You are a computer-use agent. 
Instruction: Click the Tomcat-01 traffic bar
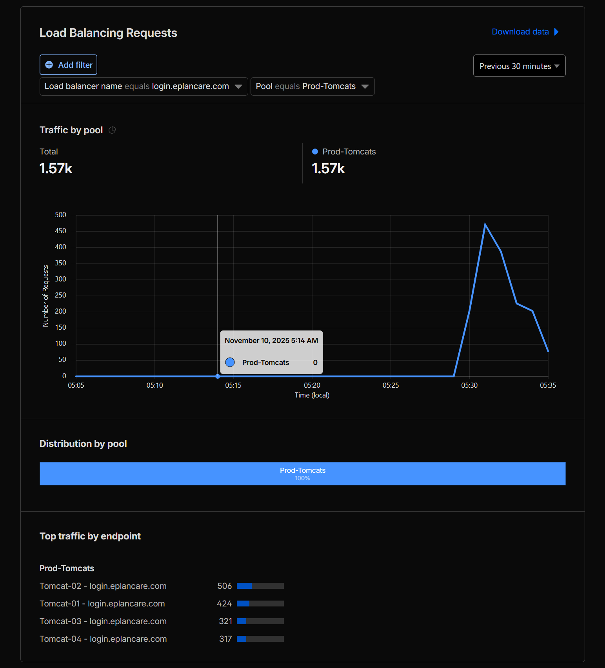pyautogui.click(x=260, y=603)
